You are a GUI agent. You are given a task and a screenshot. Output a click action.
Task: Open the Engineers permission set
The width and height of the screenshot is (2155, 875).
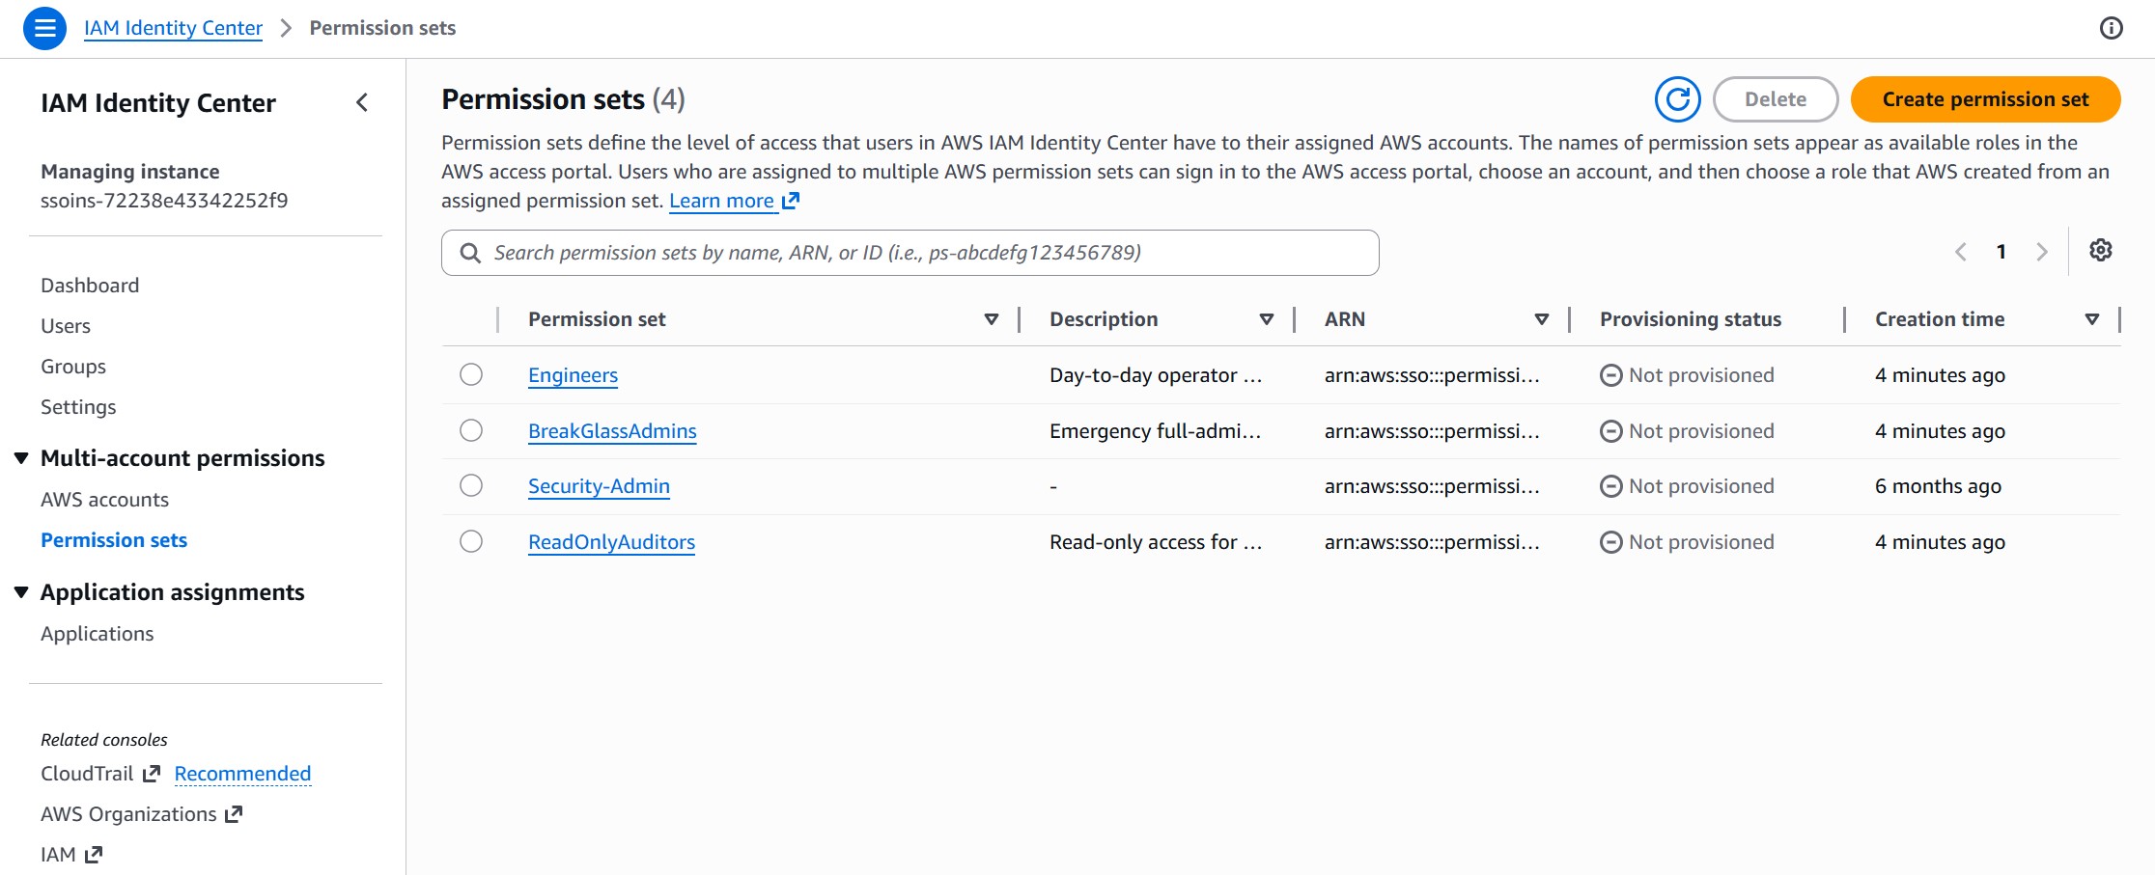pos(573,375)
